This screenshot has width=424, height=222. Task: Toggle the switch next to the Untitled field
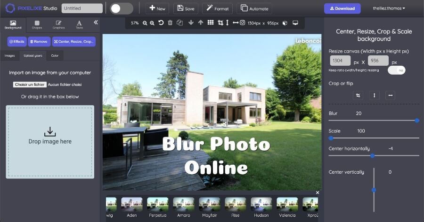click(122, 8)
